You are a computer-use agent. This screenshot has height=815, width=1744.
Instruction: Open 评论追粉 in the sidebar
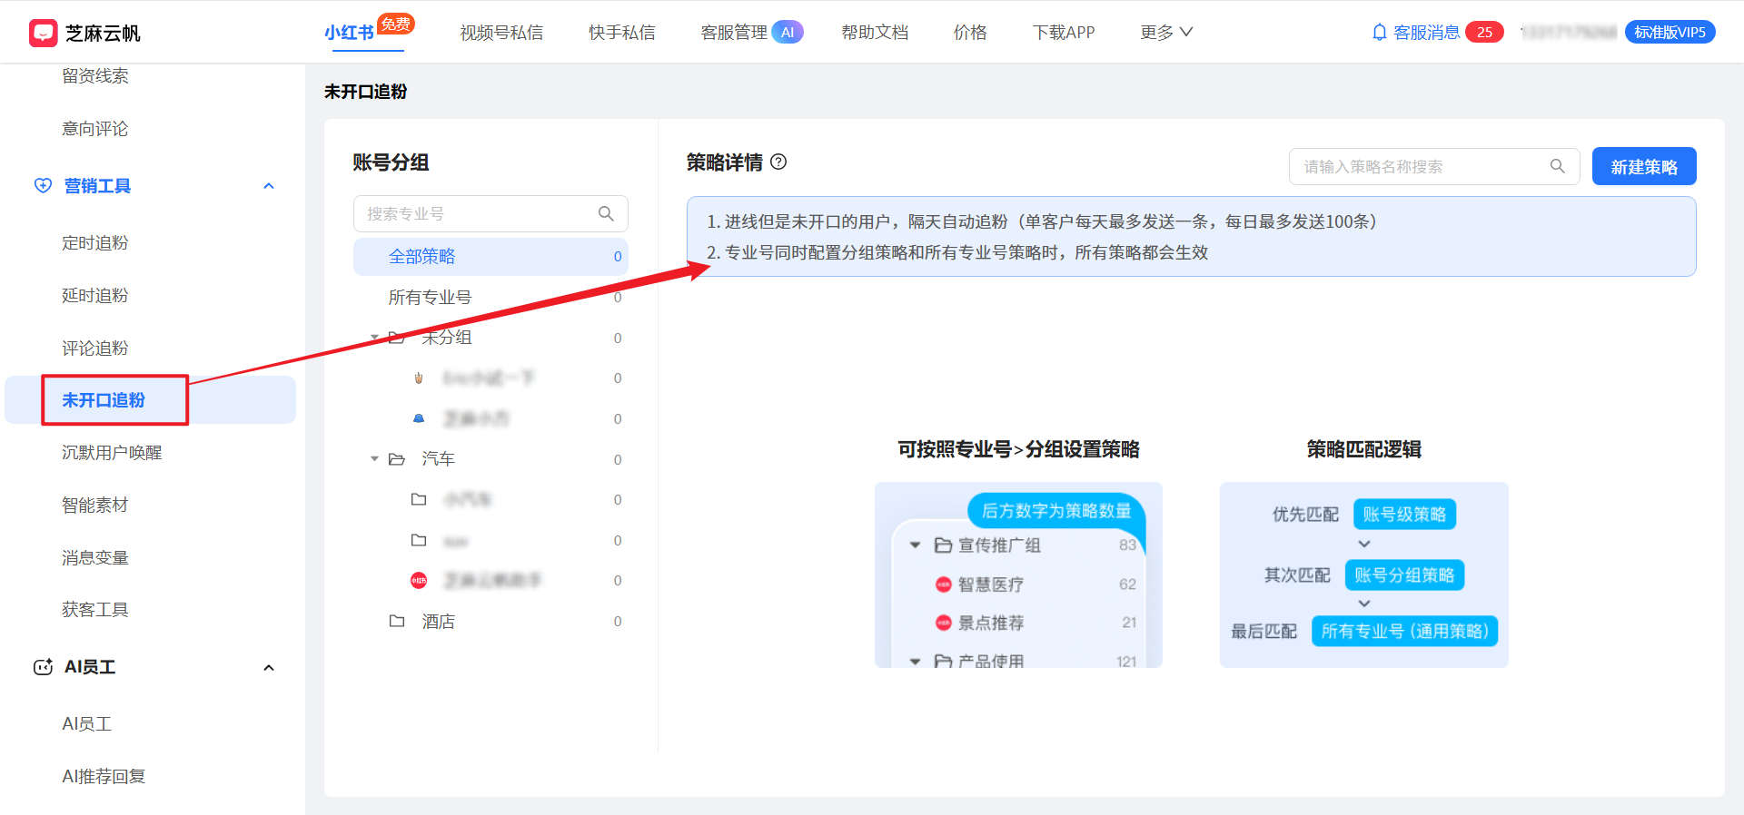(x=95, y=349)
